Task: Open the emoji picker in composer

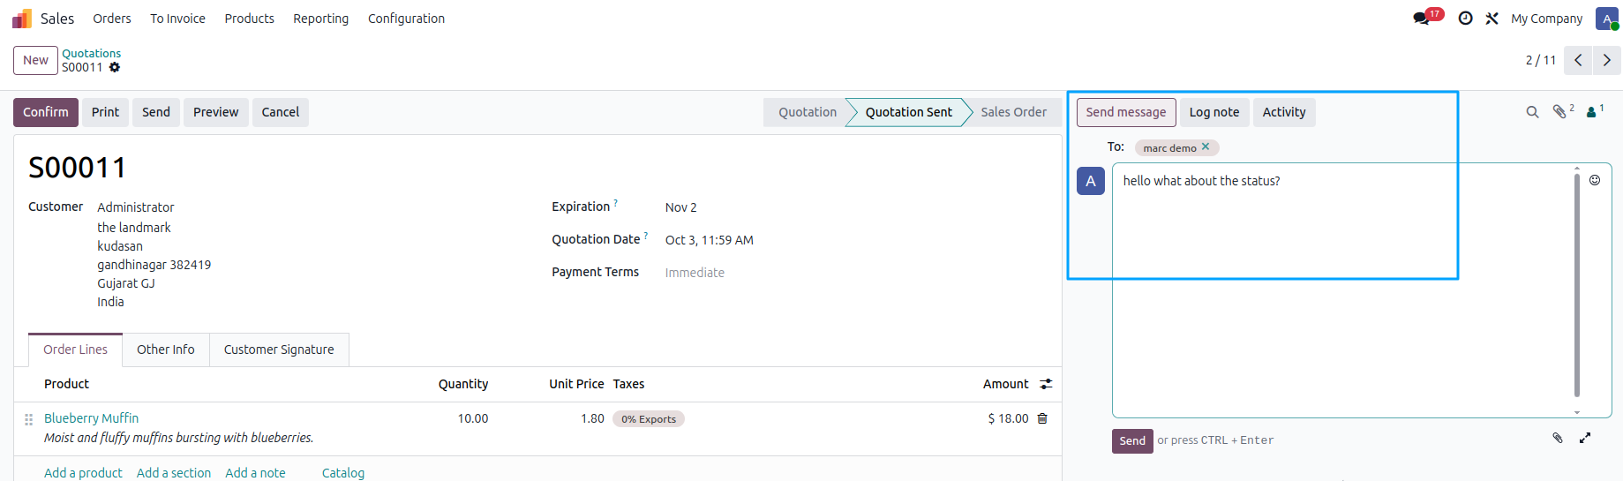Action: [1595, 180]
